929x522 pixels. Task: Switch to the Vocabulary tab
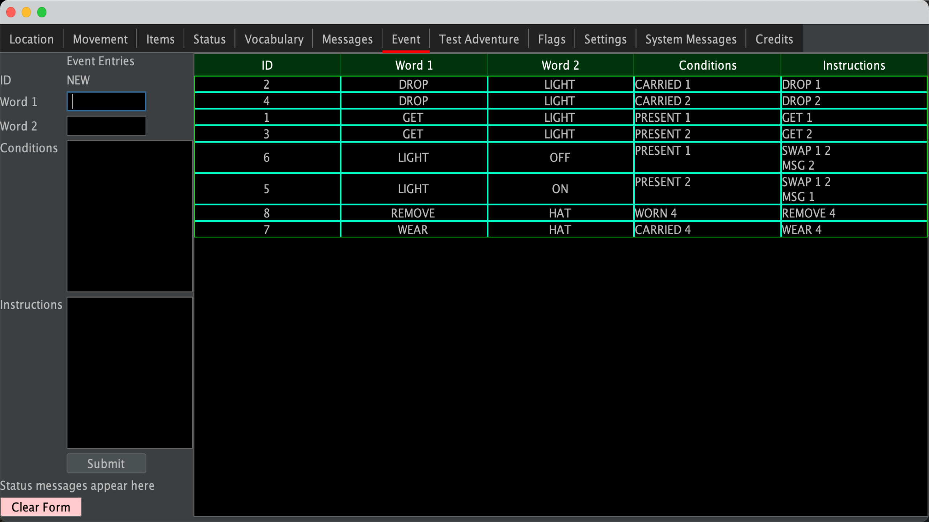(x=274, y=39)
